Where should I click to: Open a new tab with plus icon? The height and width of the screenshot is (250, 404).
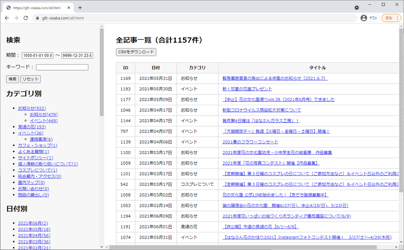[x=80, y=8]
